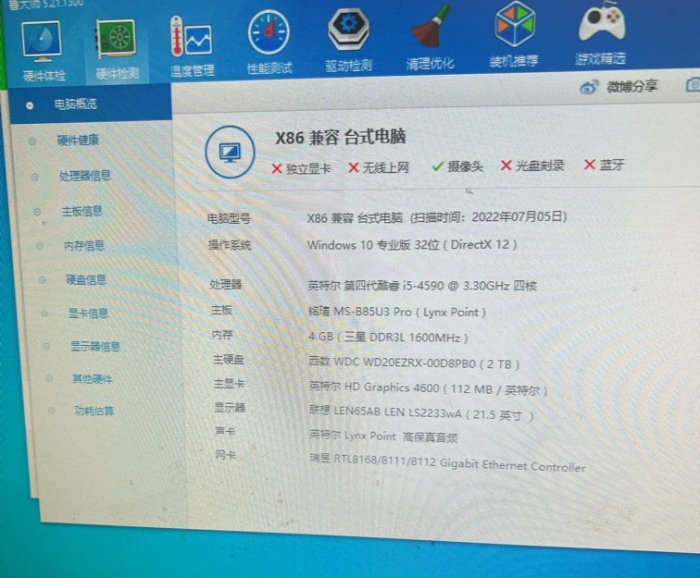
Task: Click the i5-4590 @ 3.30GHz processor text
Action: point(422,286)
